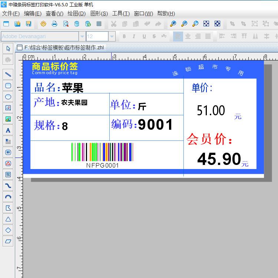Screen dimensions: 278x278
Task: Select justified text alignment
Action: (x=208, y=36)
